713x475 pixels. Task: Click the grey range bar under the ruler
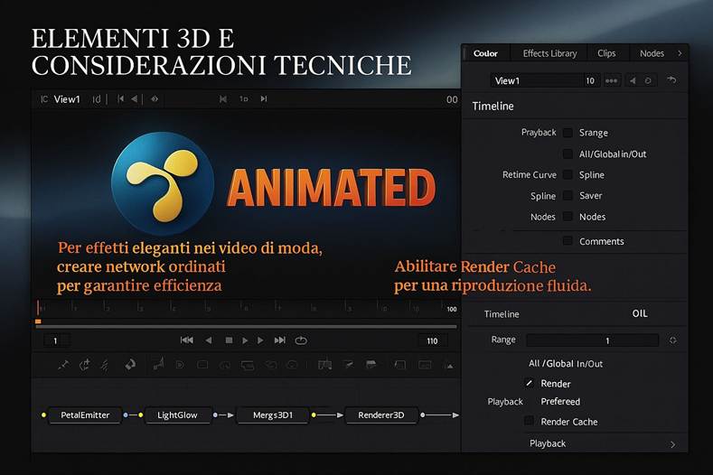point(246,326)
